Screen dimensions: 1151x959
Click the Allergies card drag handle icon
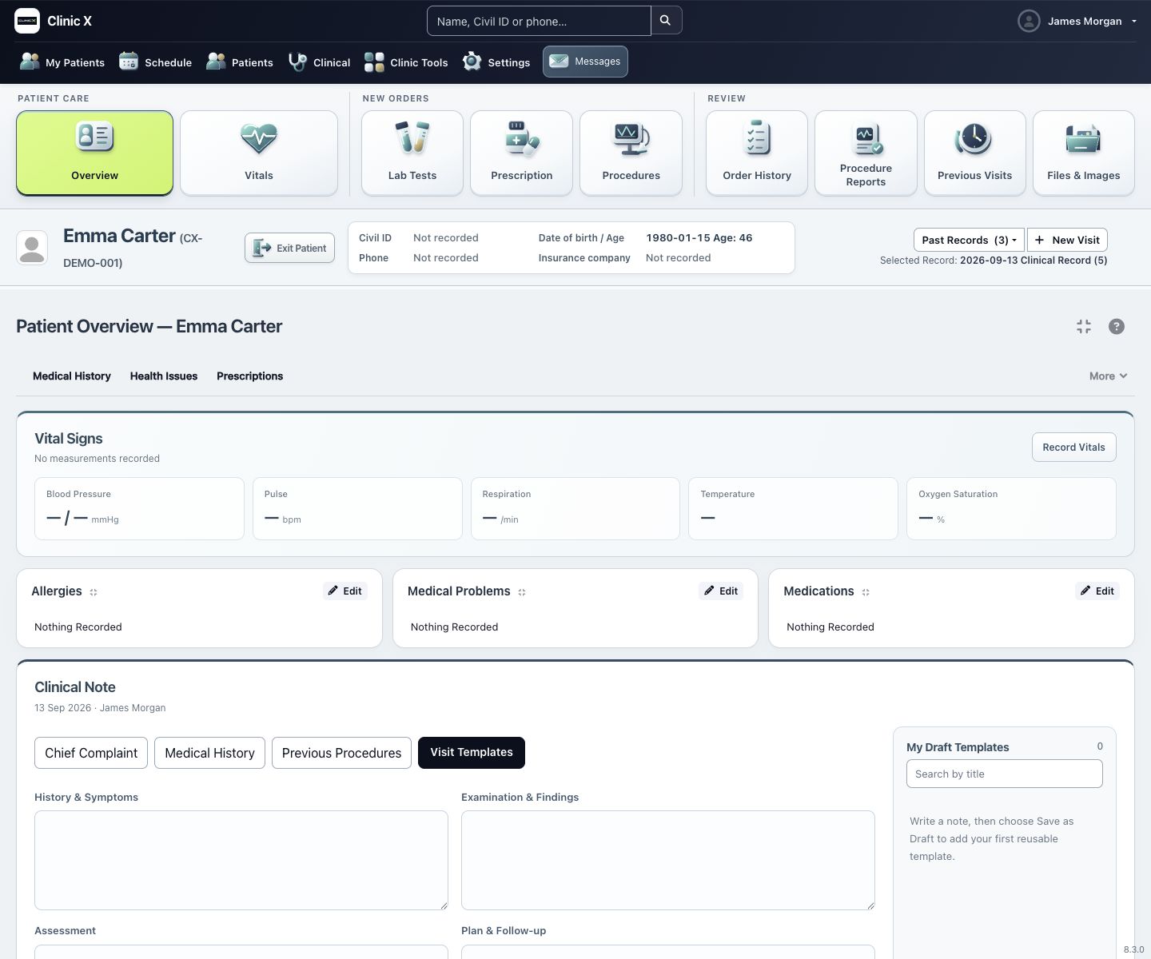coord(94,592)
